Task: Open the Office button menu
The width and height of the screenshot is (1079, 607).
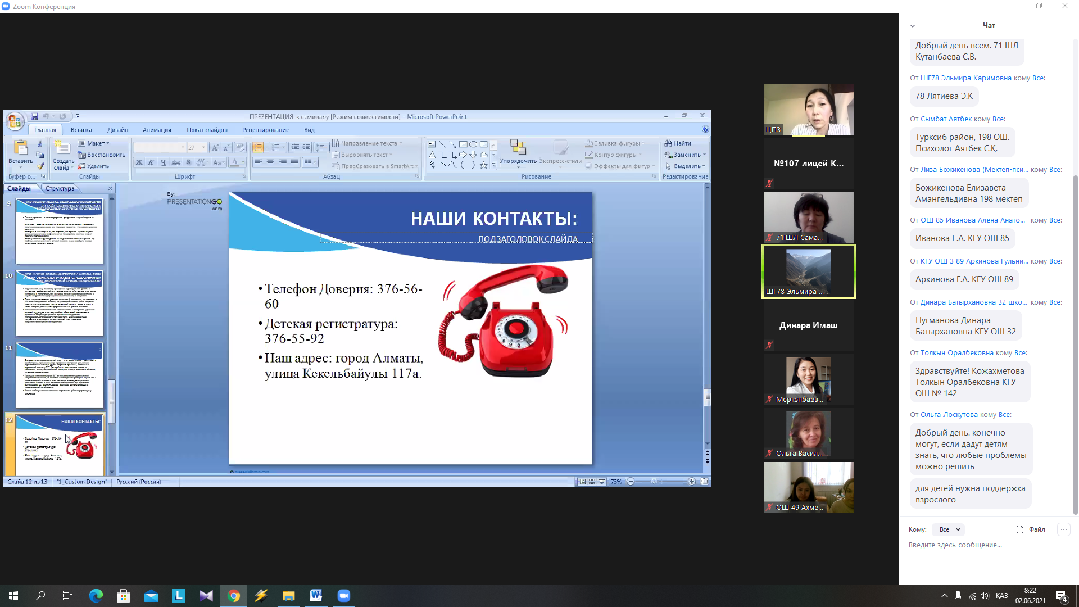Action: 15,121
